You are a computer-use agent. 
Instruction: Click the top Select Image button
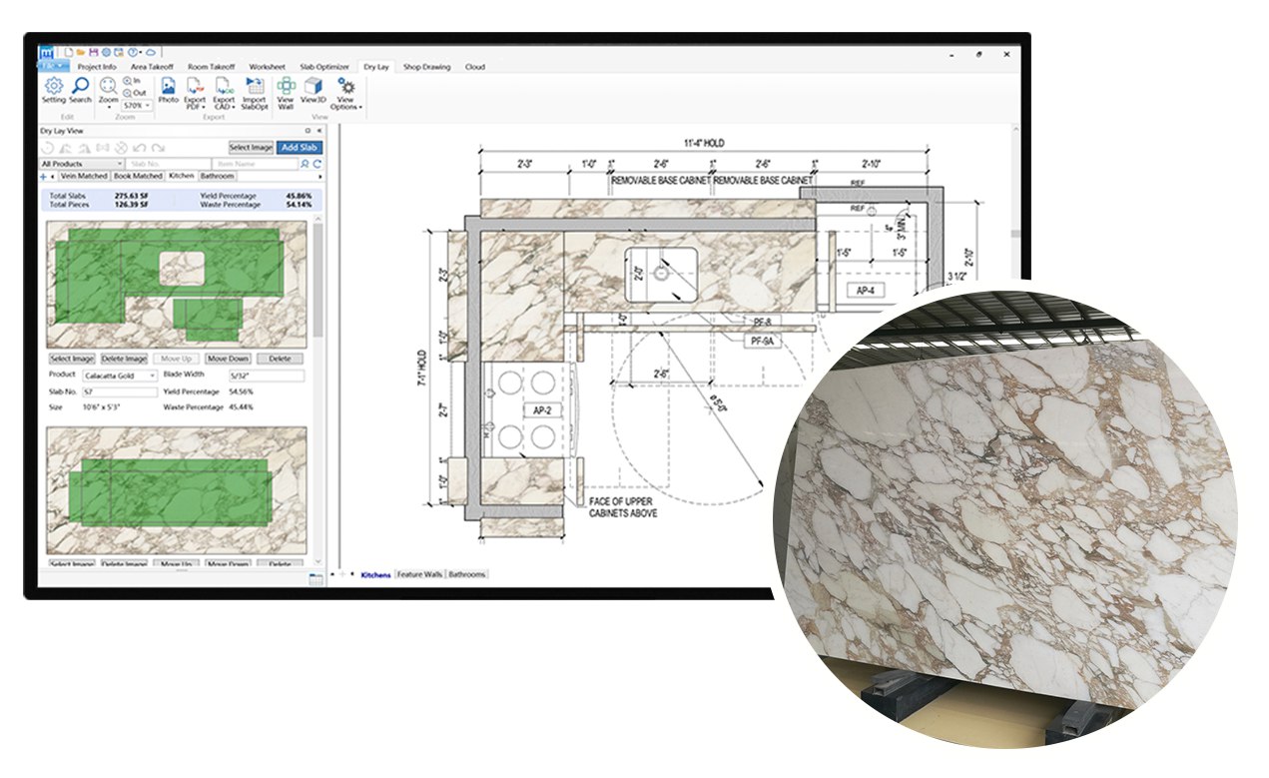tap(251, 147)
